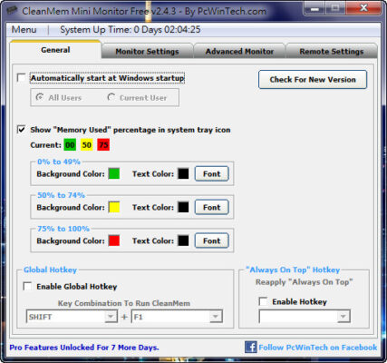Change text color swatch for 0% to 49%

pos(183,173)
